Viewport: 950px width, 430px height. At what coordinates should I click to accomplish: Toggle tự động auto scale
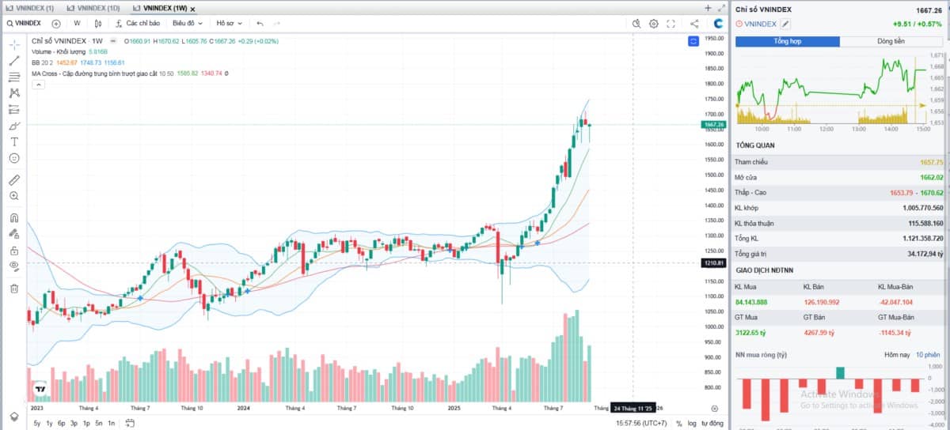tap(712, 424)
